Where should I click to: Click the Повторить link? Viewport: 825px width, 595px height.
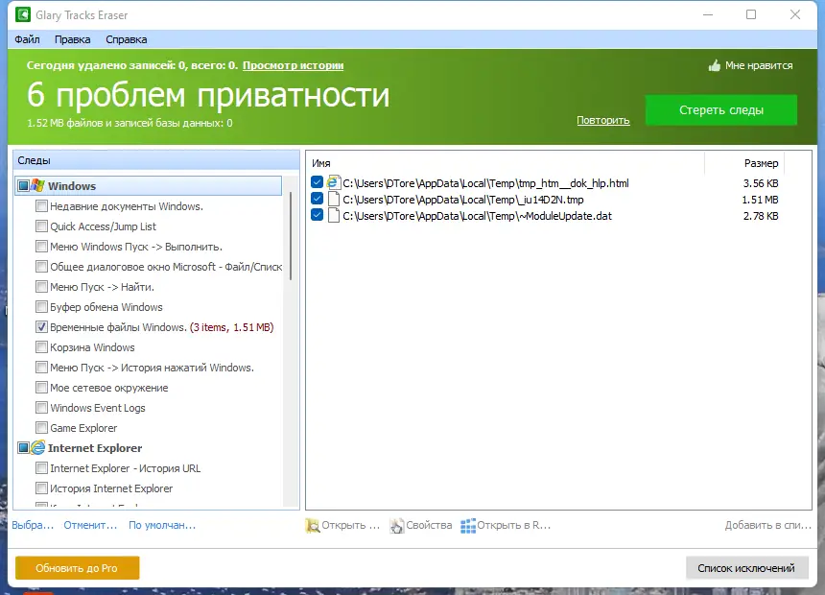(603, 120)
